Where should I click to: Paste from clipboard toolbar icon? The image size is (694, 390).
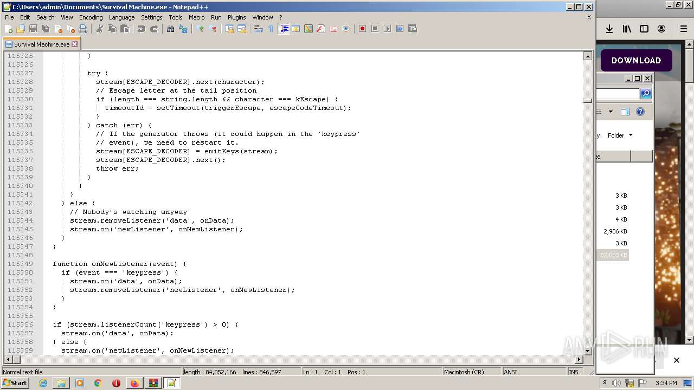[x=125, y=29]
